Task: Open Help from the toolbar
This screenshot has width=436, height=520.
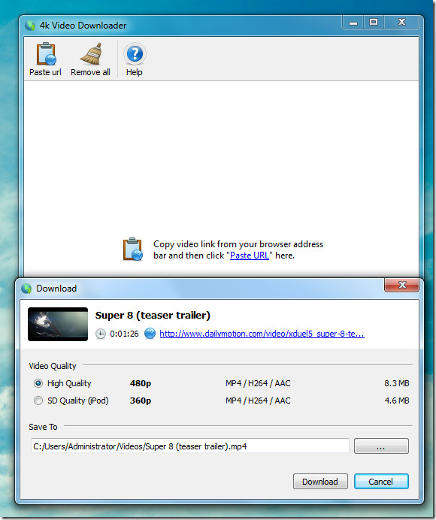Action: [135, 59]
